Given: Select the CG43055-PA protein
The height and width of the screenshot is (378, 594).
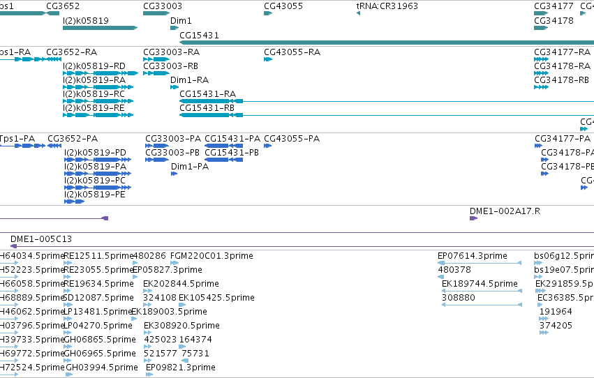Looking at the screenshot, I should (292, 139).
